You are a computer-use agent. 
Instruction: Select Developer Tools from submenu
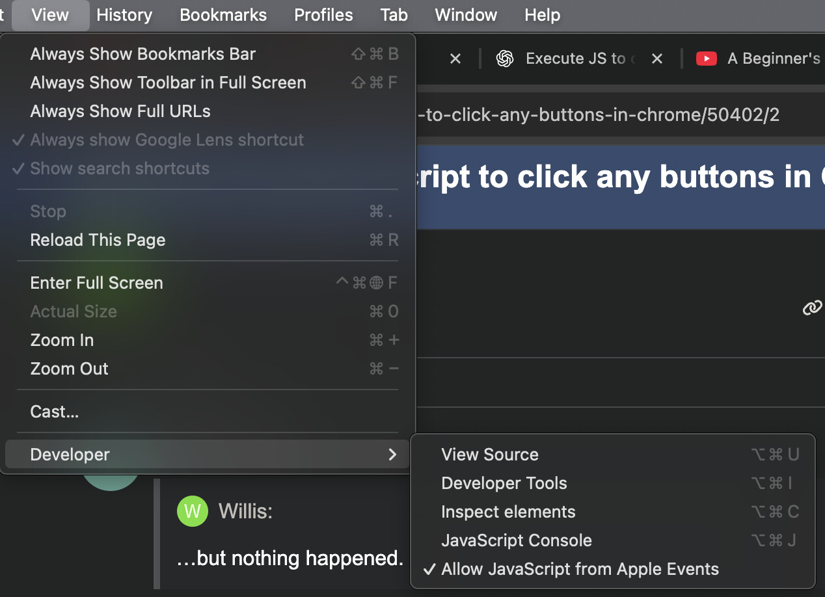click(504, 483)
